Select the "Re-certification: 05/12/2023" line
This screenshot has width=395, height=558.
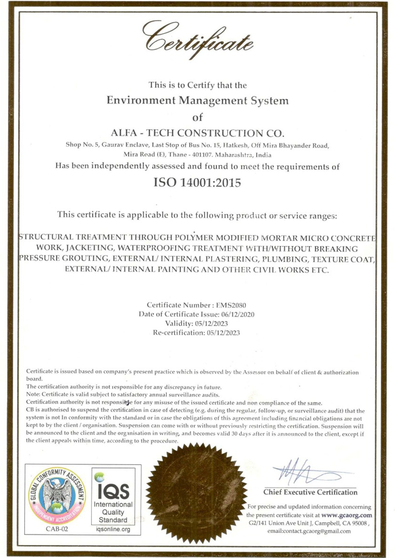pyautogui.click(x=196, y=333)
